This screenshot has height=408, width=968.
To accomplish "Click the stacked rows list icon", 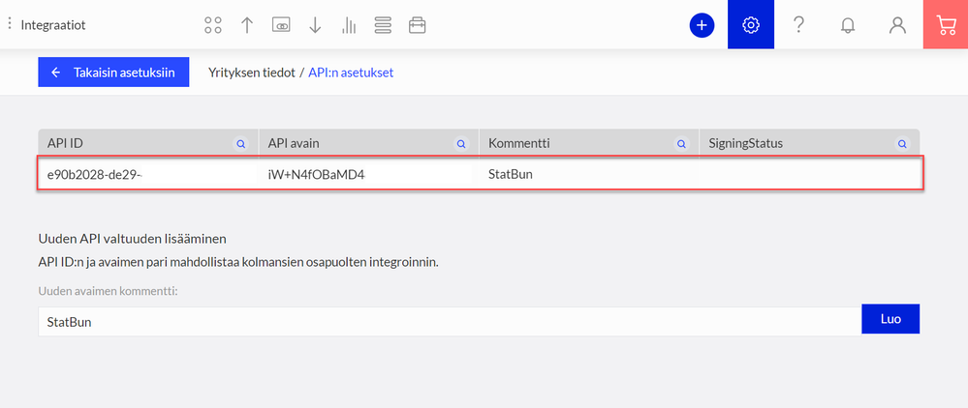I will [x=383, y=25].
